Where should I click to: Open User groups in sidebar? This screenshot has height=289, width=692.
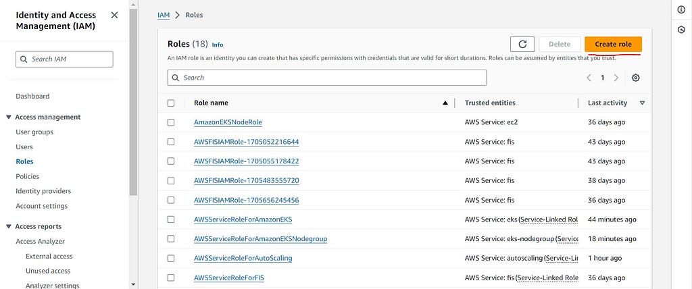click(x=34, y=132)
